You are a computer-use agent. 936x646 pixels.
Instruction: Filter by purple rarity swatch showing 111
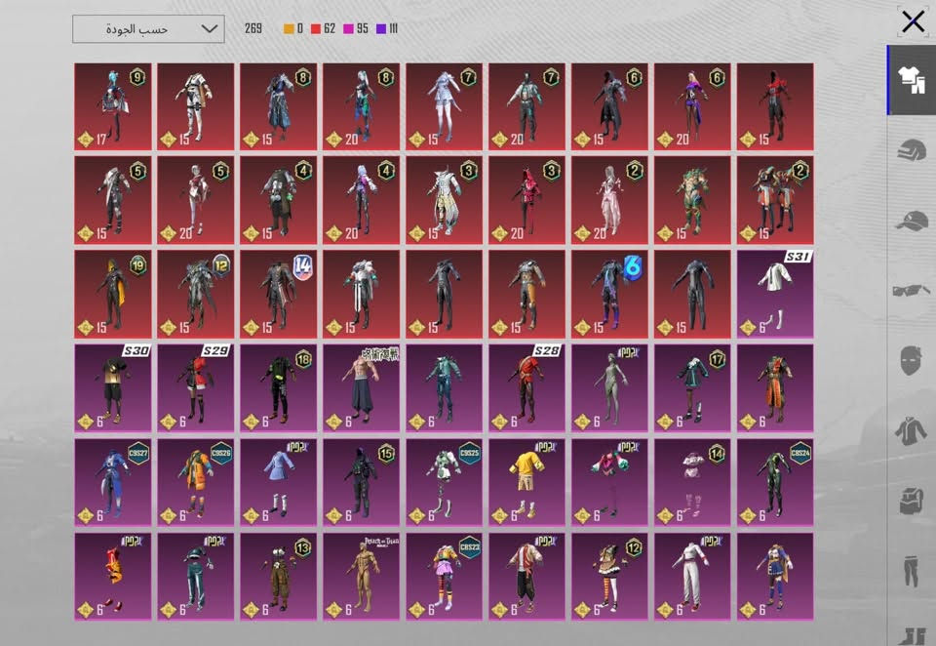387,28
